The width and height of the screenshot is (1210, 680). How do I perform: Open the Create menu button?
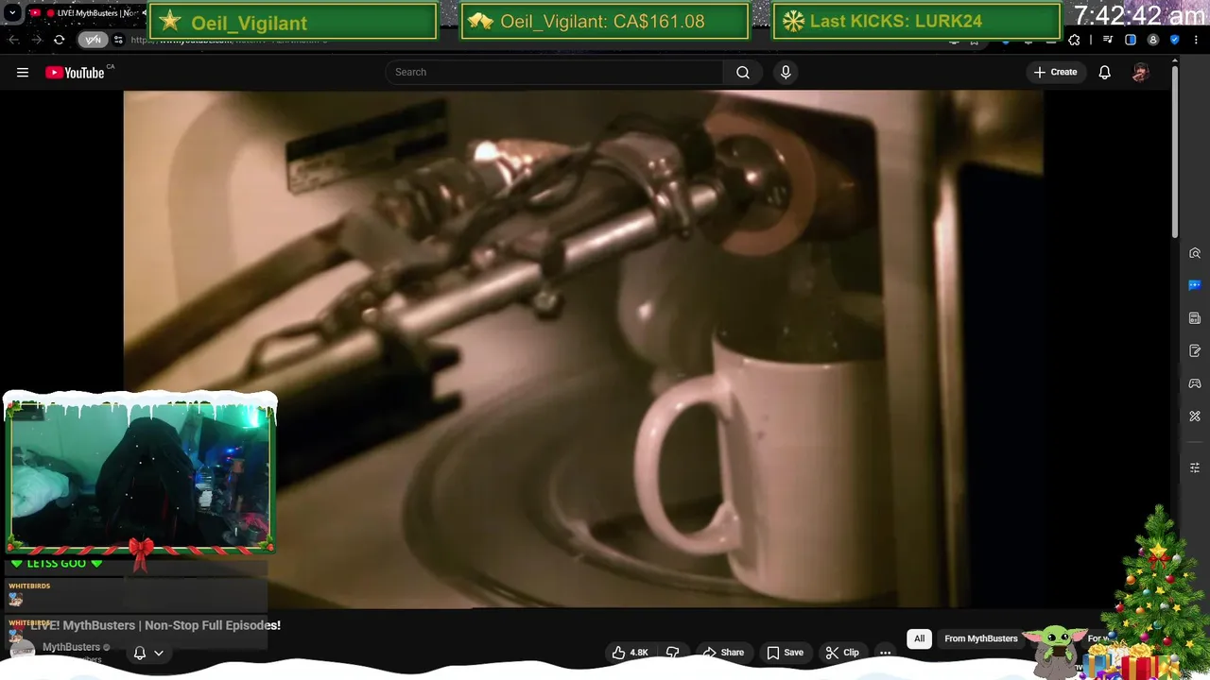pyautogui.click(x=1055, y=72)
